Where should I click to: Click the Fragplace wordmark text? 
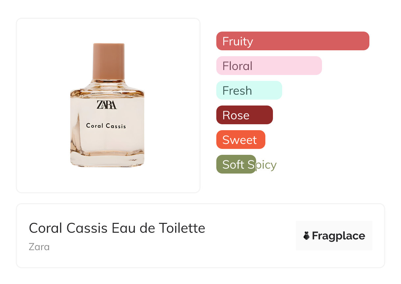tap(338, 236)
